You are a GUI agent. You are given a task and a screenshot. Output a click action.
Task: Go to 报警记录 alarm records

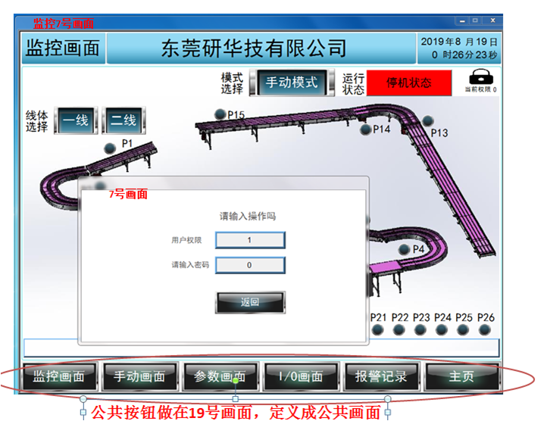click(x=380, y=376)
